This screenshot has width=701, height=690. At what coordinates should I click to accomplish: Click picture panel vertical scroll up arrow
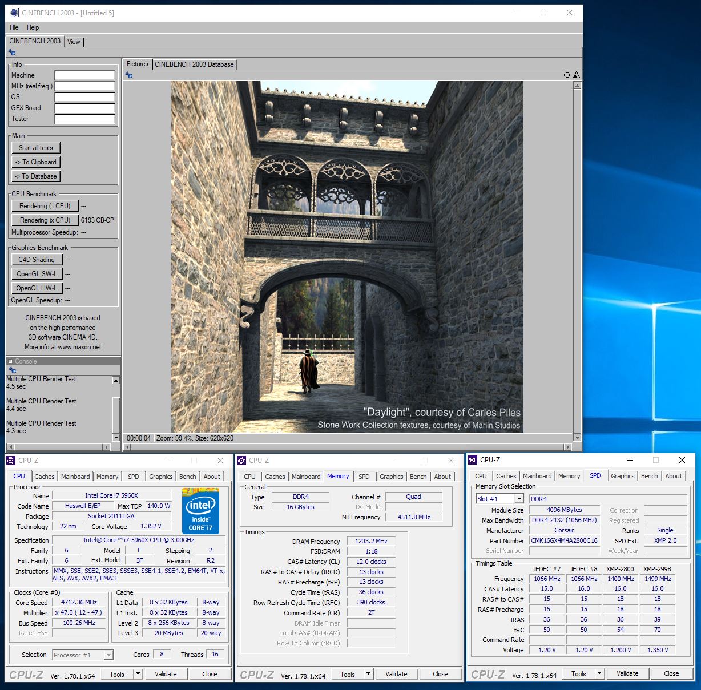pos(577,86)
